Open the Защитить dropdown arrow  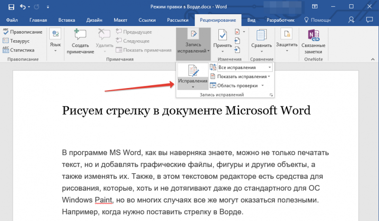[x=287, y=51]
